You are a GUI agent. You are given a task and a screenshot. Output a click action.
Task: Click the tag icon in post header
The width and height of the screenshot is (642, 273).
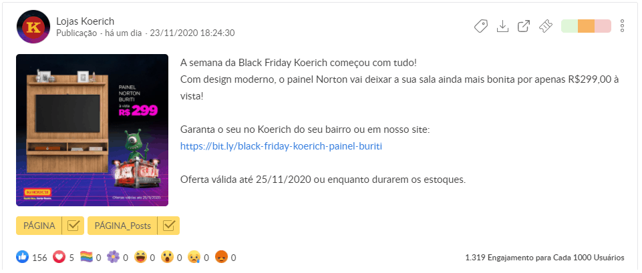(x=481, y=26)
